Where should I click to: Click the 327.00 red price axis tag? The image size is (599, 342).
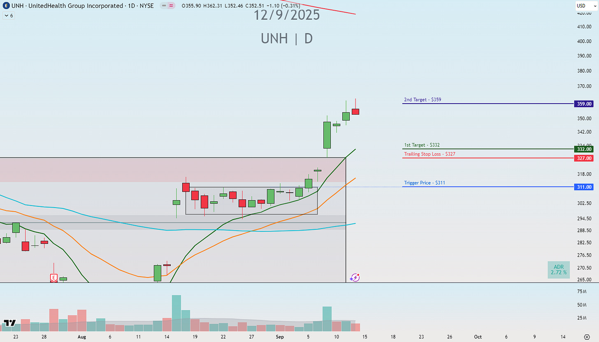click(x=584, y=158)
